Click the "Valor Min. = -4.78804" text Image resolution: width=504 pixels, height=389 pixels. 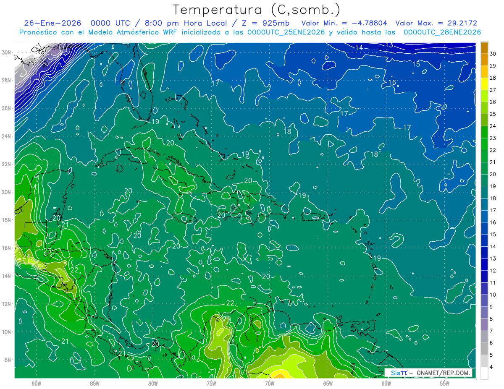pyautogui.click(x=344, y=23)
